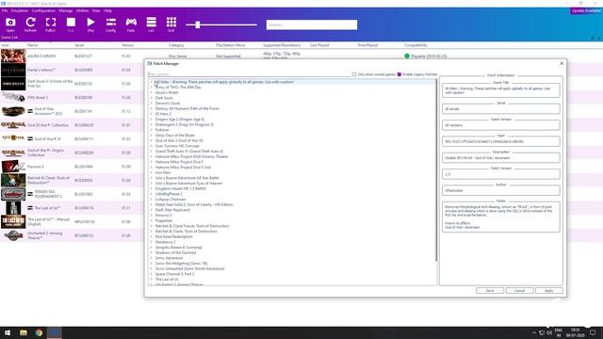
Task: Select Space Channel 5 Part 2 entry
Action: coord(174,274)
